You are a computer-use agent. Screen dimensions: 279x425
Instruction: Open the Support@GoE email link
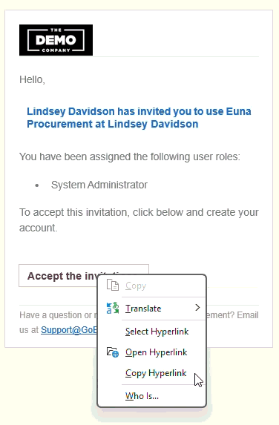click(69, 330)
